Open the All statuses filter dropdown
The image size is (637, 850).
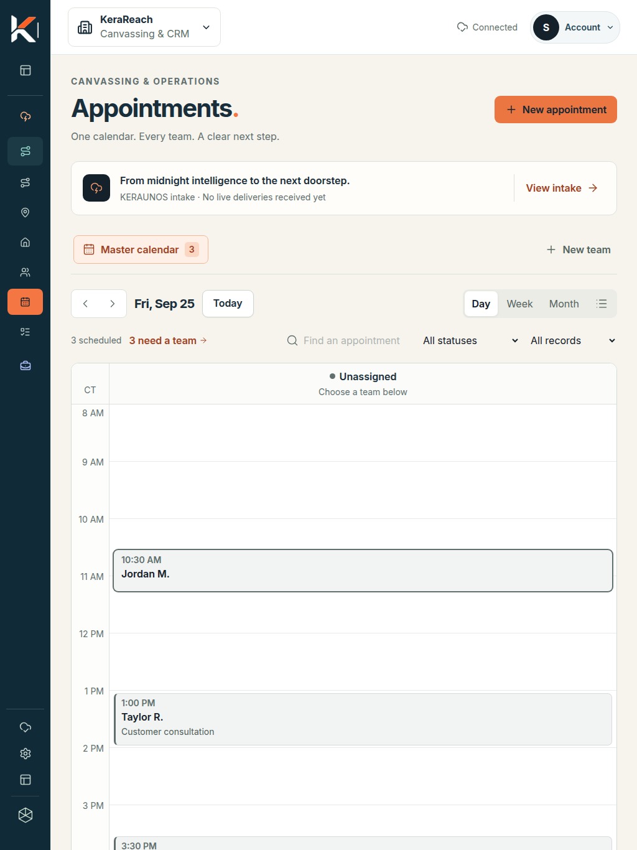click(470, 340)
